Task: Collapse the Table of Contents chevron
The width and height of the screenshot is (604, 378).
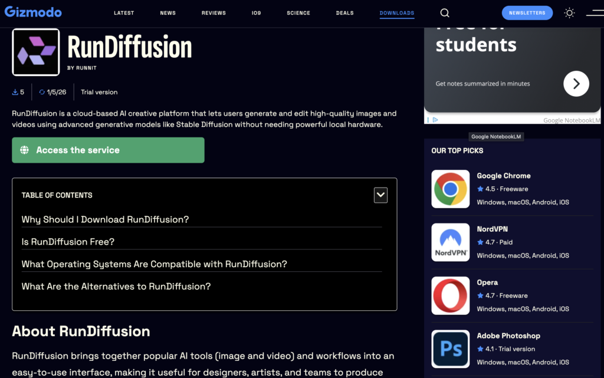Action: tap(380, 195)
